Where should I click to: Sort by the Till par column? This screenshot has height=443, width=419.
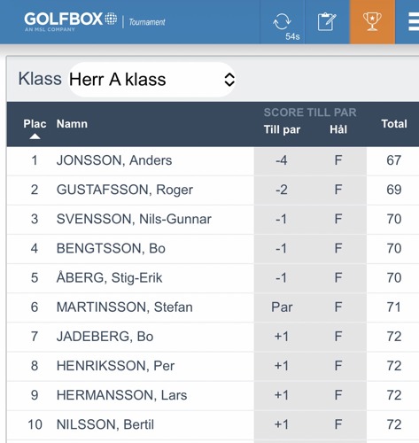282,129
